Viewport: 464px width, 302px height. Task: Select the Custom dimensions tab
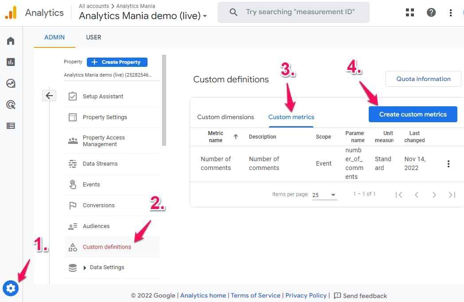pos(226,117)
